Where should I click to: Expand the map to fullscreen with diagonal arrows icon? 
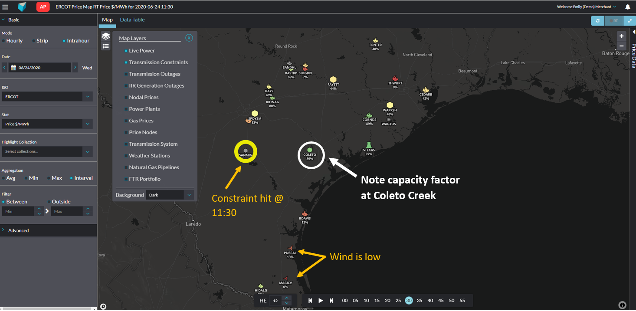click(x=630, y=20)
